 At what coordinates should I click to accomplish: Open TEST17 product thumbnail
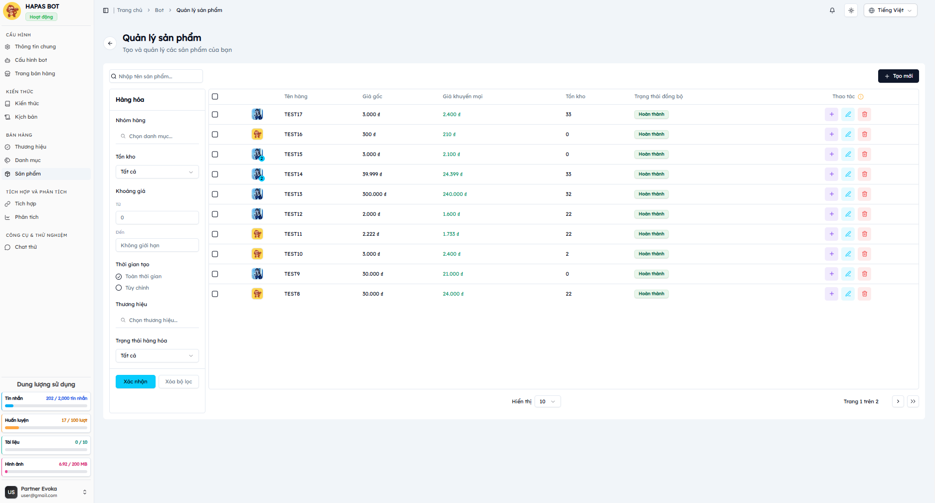point(257,114)
